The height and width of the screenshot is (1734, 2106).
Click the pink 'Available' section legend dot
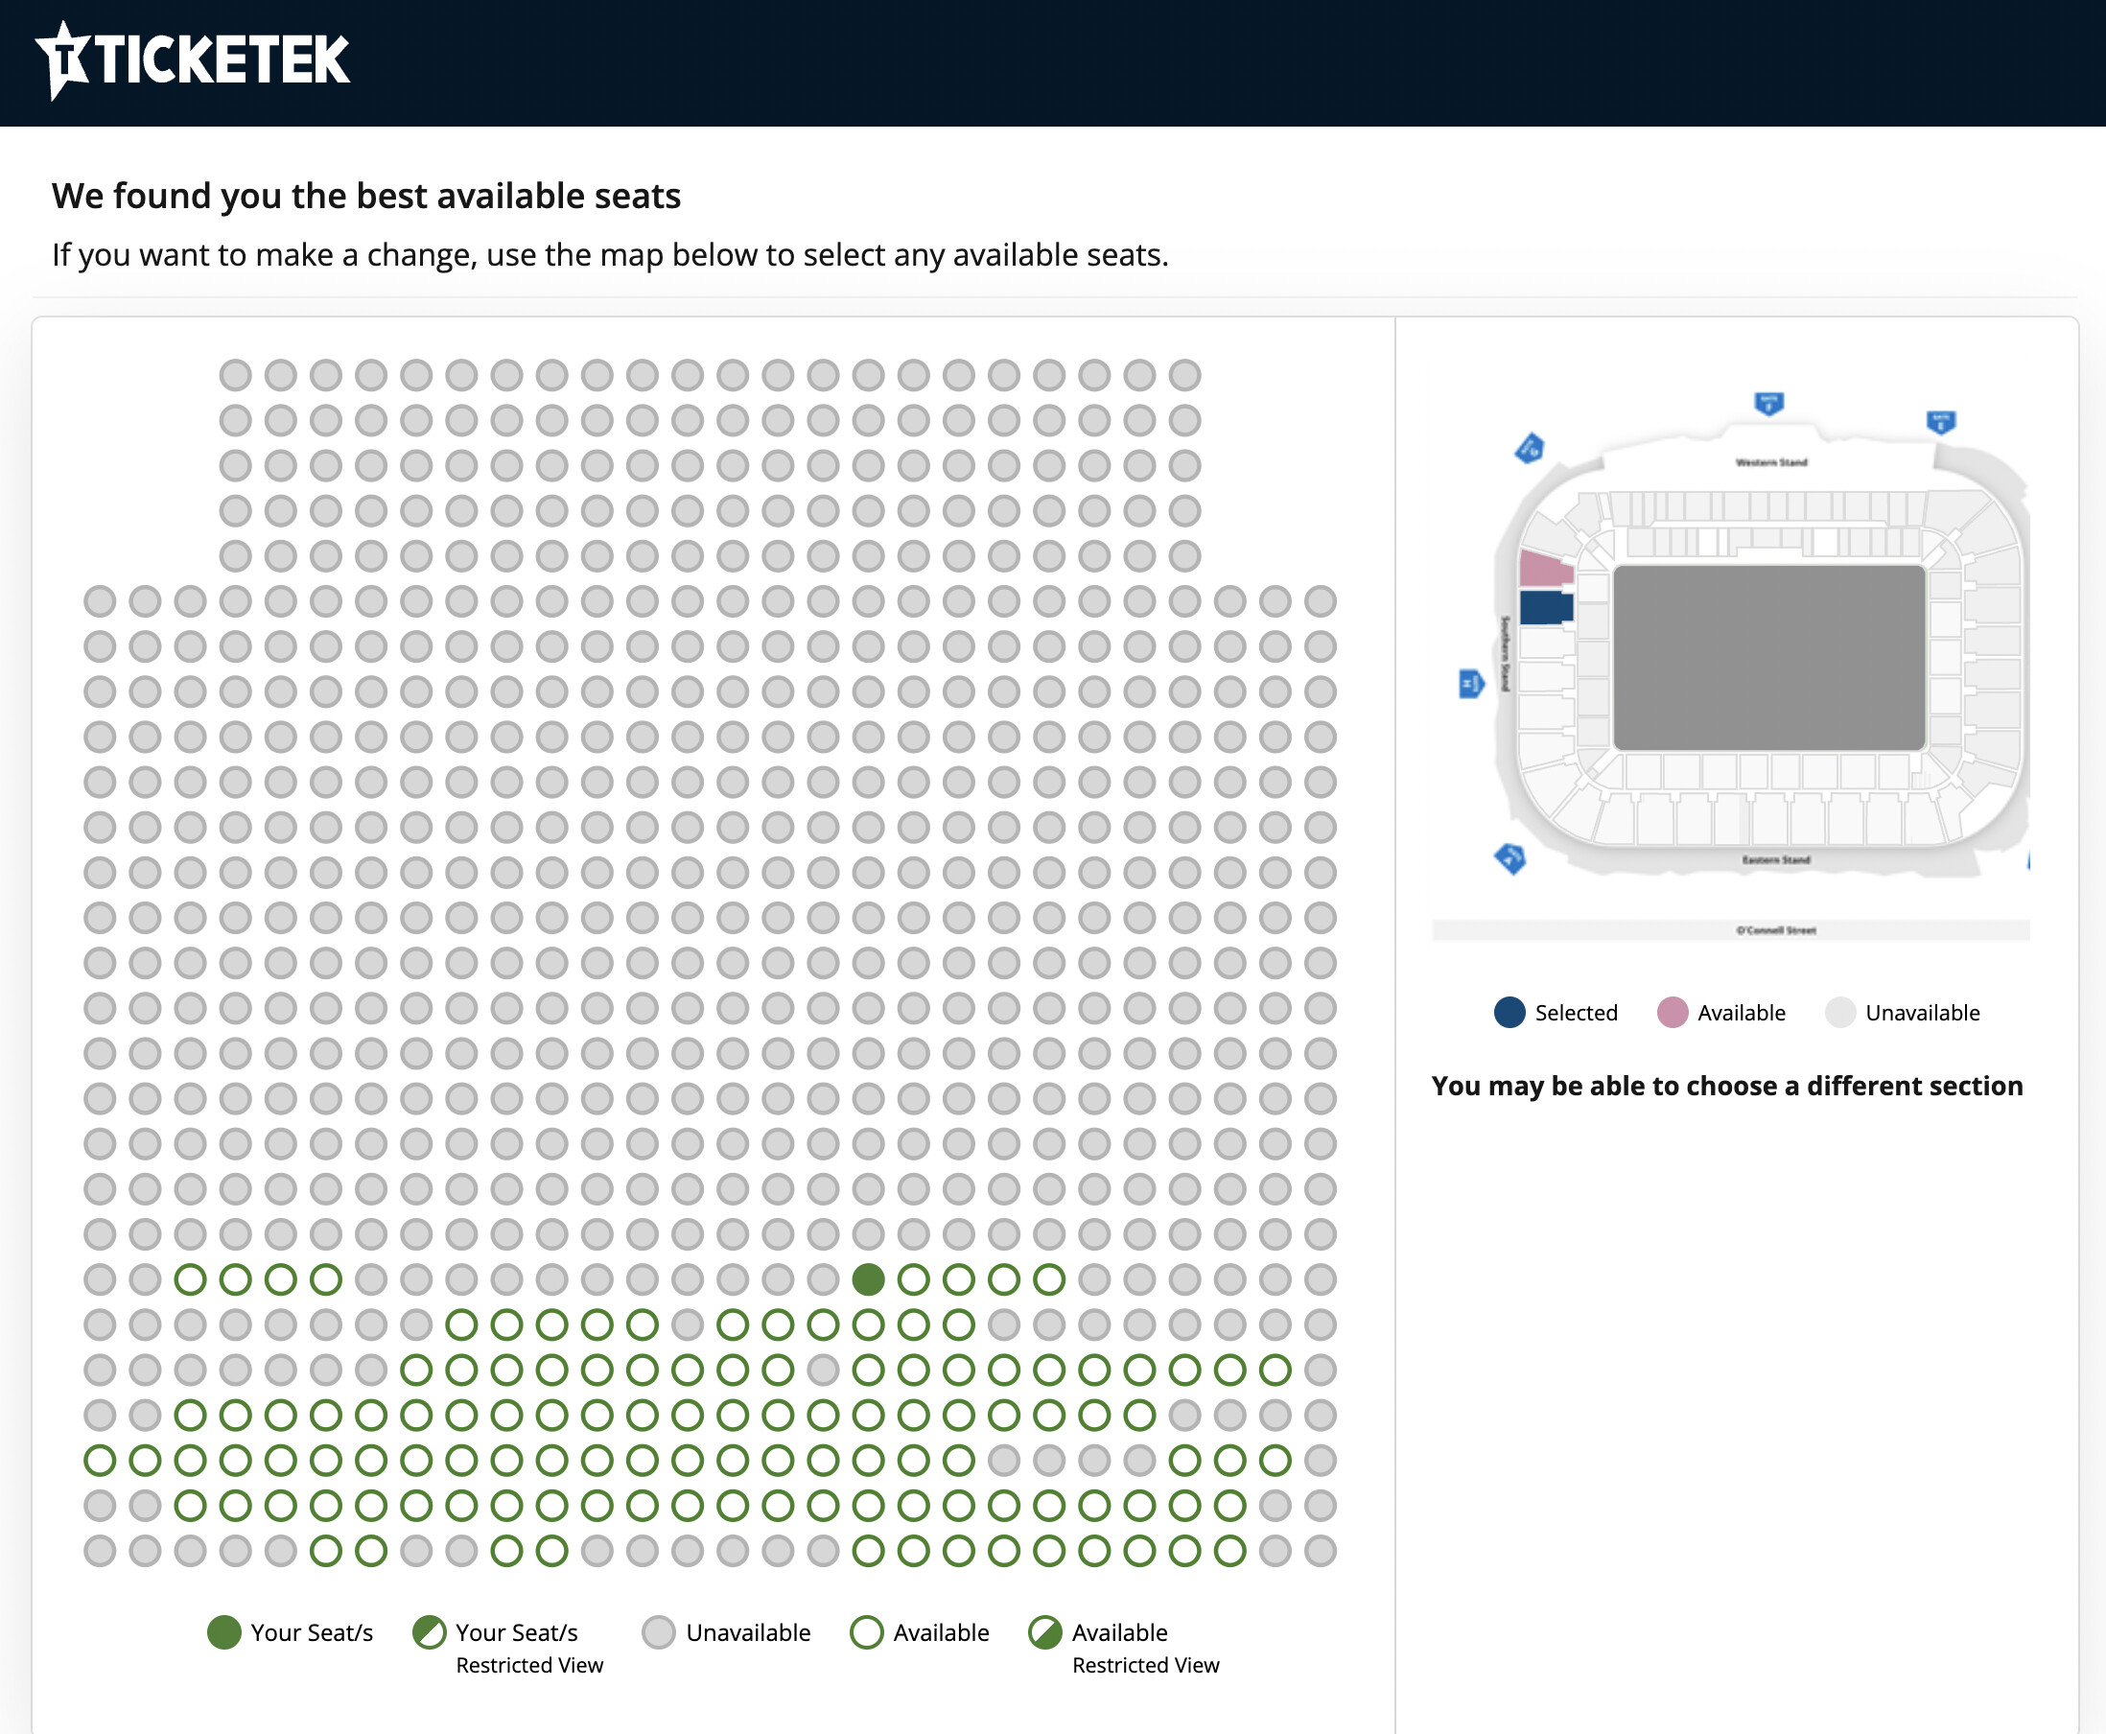[x=1673, y=1013]
